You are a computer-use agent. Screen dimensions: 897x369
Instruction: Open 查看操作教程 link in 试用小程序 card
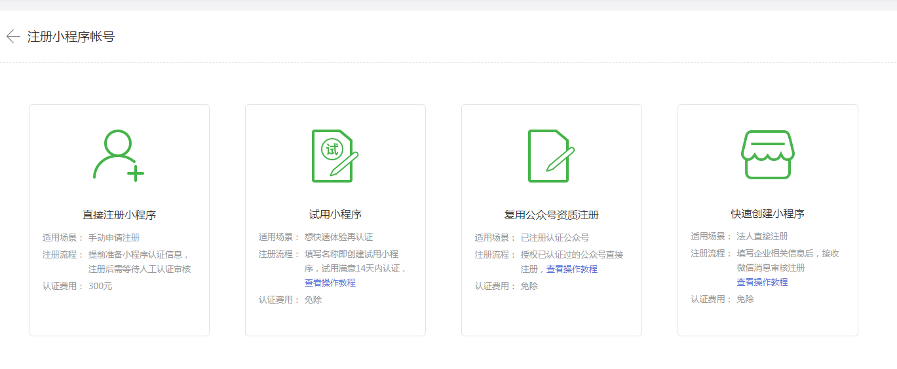(x=330, y=283)
